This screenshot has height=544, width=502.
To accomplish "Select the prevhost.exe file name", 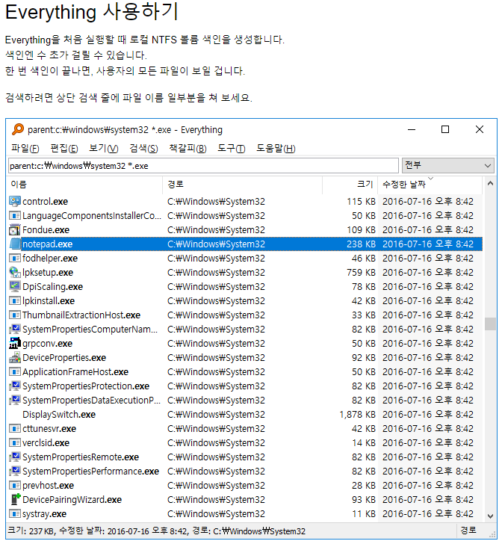I will pyautogui.click(x=49, y=486).
